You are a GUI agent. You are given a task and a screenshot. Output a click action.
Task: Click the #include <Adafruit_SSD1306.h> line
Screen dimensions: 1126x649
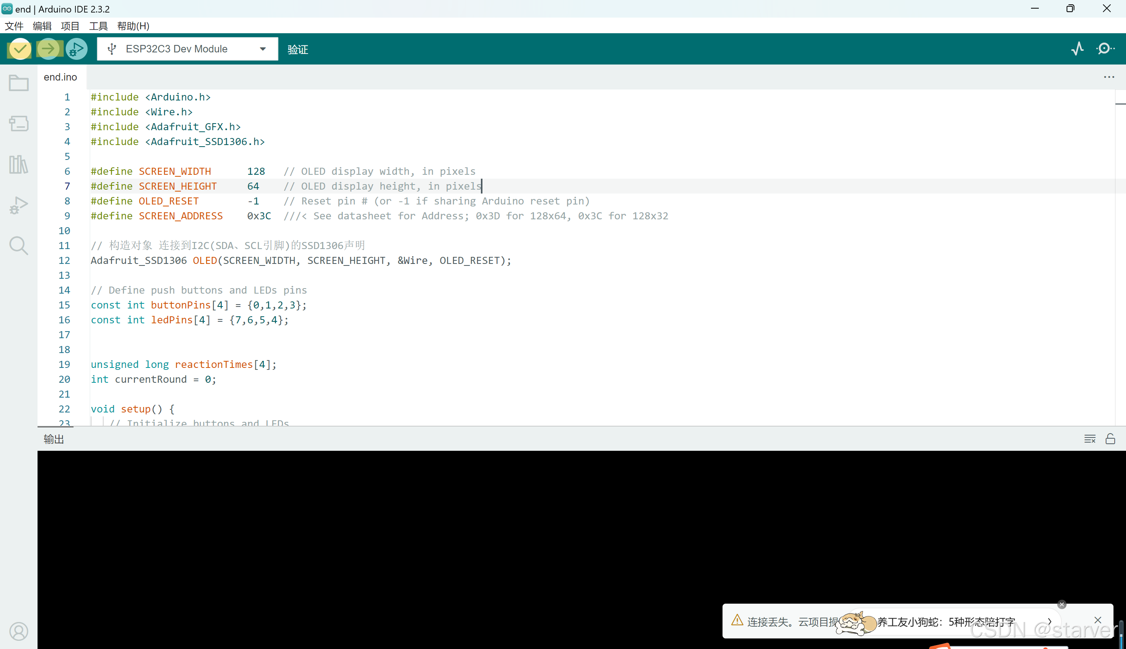(x=178, y=141)
